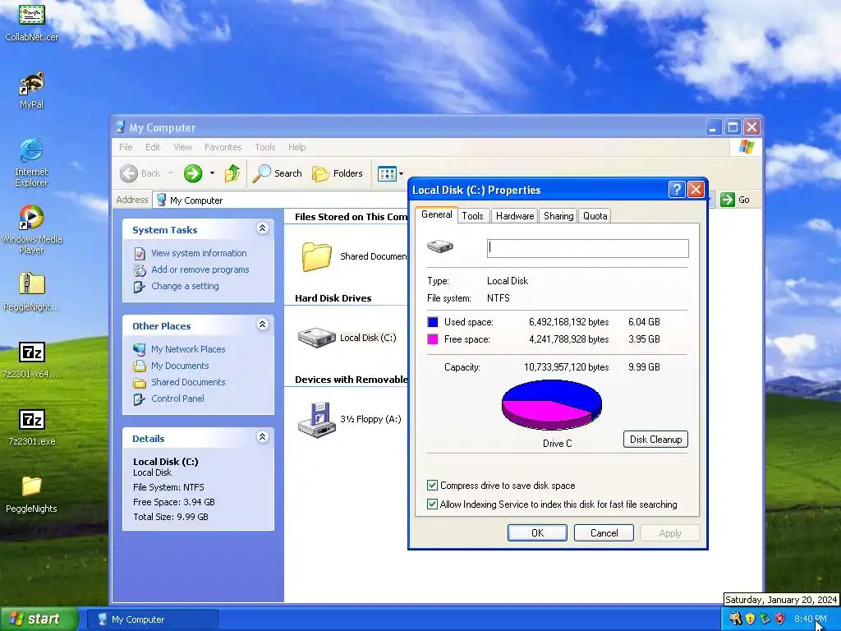
Task: Click View system information link
Action: point(199,253)
